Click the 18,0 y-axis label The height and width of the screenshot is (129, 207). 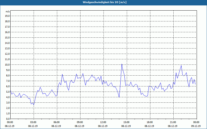(8, 21)
